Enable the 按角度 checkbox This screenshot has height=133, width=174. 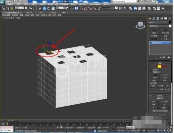pos(151,75)
